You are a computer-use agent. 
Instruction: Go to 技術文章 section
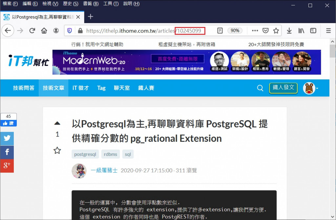(x=53, y=88)
